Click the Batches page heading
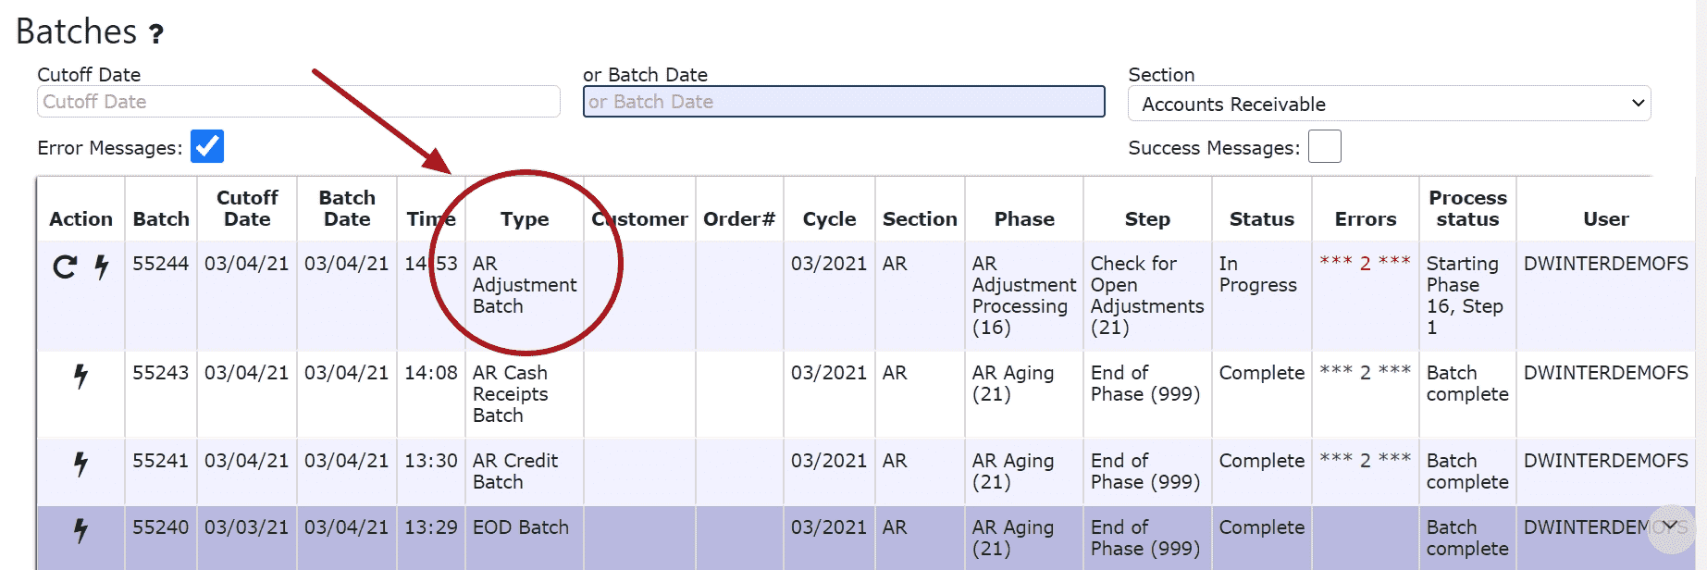 (77, 31)
